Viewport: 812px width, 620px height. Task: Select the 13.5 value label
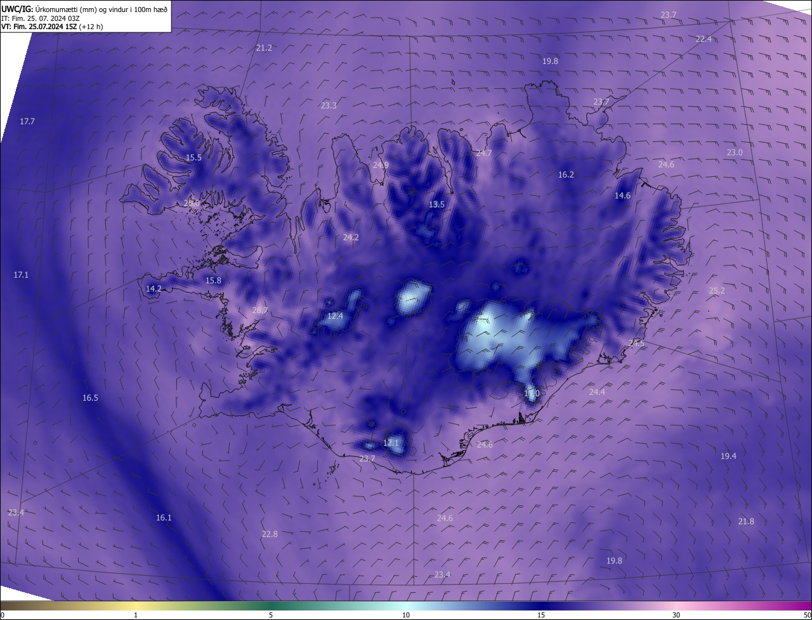[x=436, y=204]
